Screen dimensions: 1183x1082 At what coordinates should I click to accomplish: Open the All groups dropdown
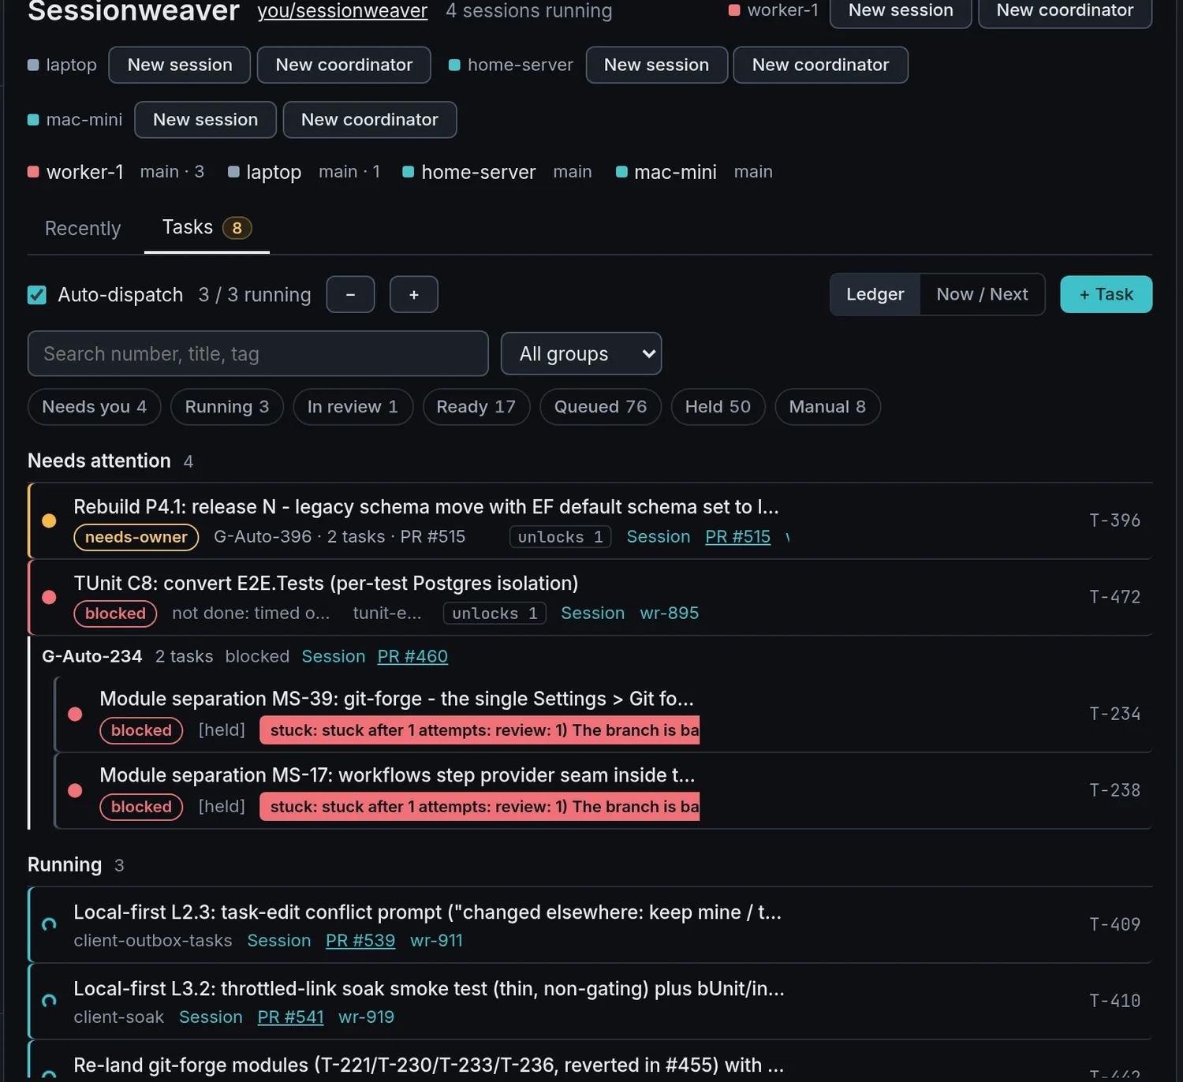pyautogui.click(x=581, y=353)
